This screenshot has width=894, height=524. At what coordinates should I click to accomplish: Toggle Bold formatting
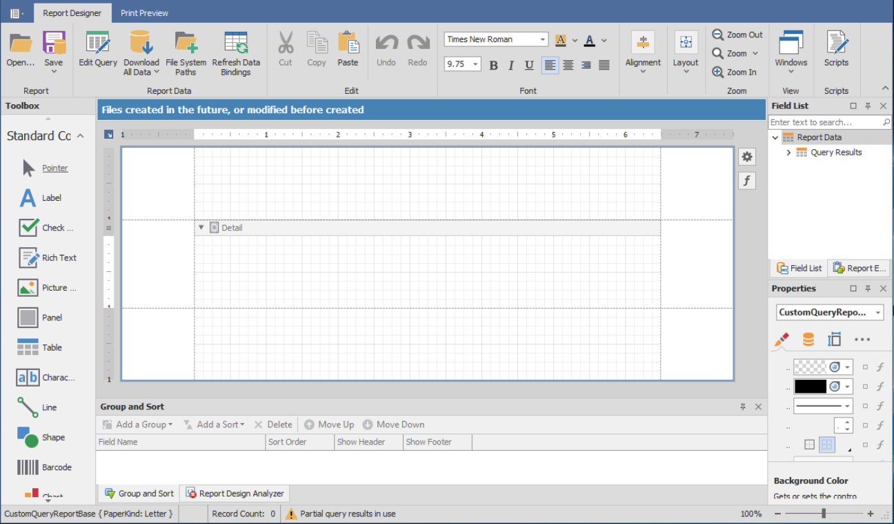(493, 64)
